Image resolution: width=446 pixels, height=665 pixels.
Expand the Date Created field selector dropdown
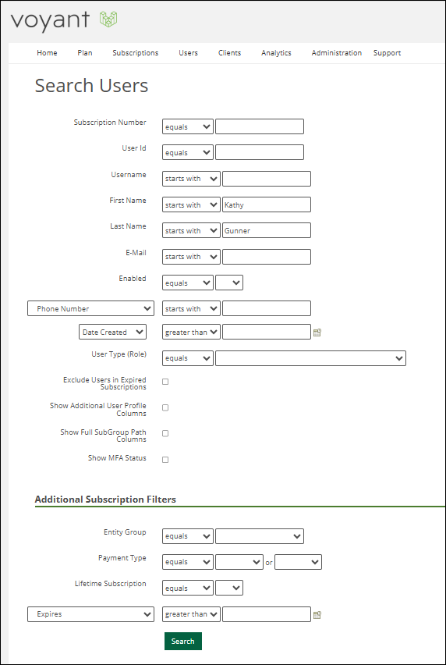(112, 332)
